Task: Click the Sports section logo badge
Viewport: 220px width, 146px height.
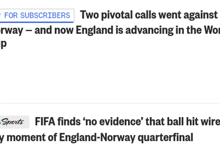Action: [14, 122]
